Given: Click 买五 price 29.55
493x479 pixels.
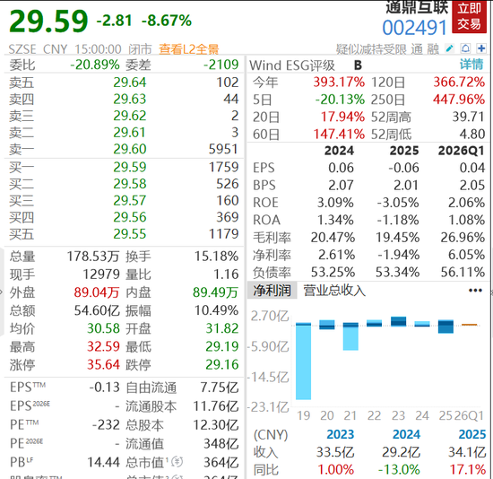Looking at the screenshot, I should (130, 234).
